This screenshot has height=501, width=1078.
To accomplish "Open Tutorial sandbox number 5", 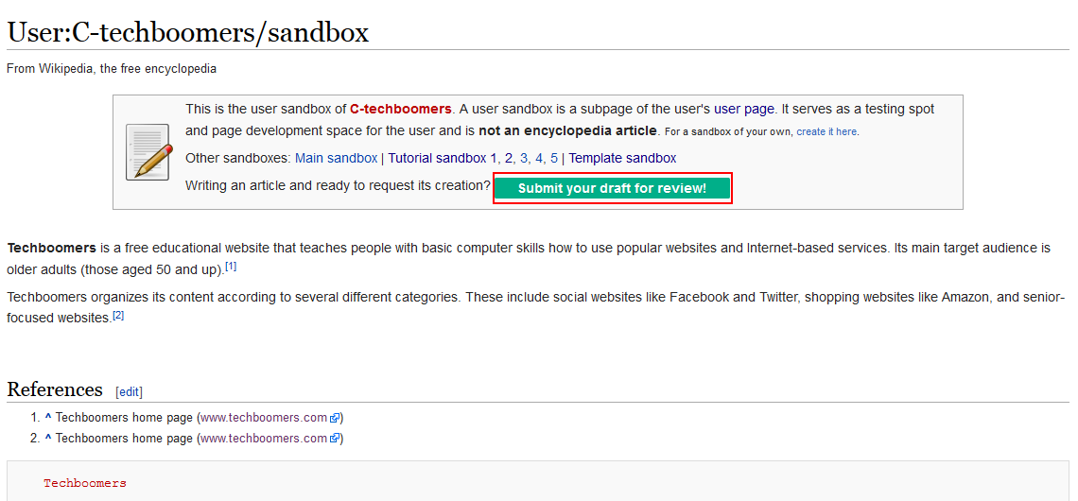I will click(554, 158).
